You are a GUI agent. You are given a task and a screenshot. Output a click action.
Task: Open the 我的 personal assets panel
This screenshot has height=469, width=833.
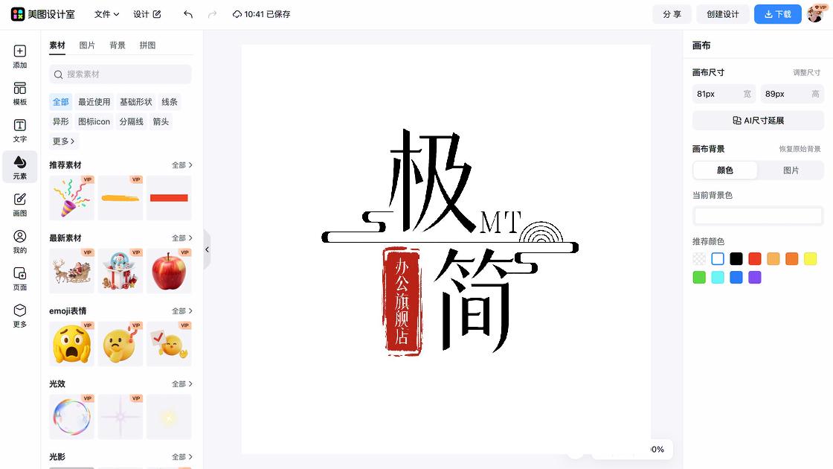19,240
